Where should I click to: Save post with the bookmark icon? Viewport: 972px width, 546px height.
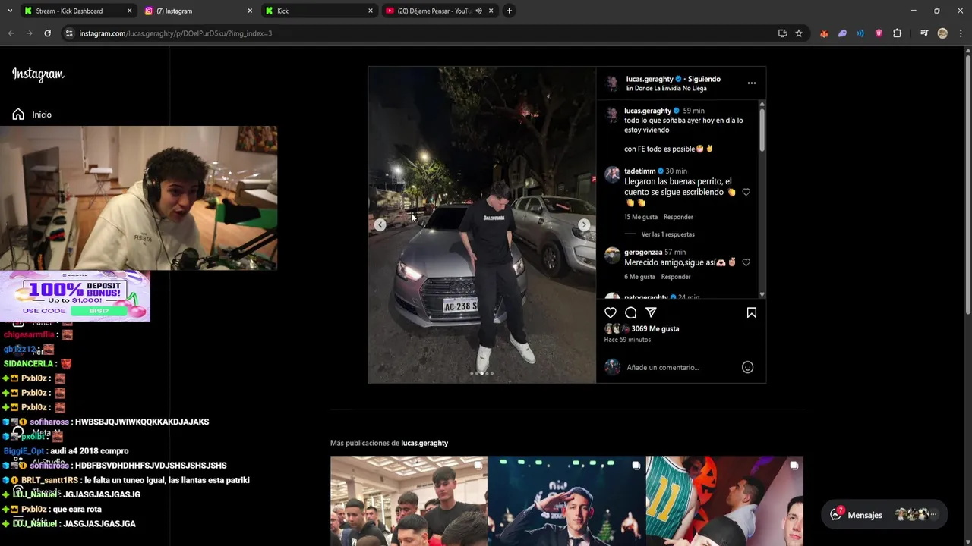(x=751, y=312)
